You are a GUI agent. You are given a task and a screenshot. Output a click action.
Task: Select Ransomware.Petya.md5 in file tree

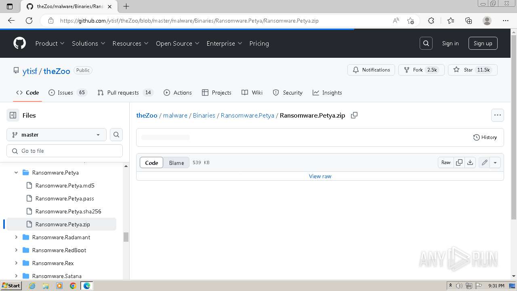[65, 186]
